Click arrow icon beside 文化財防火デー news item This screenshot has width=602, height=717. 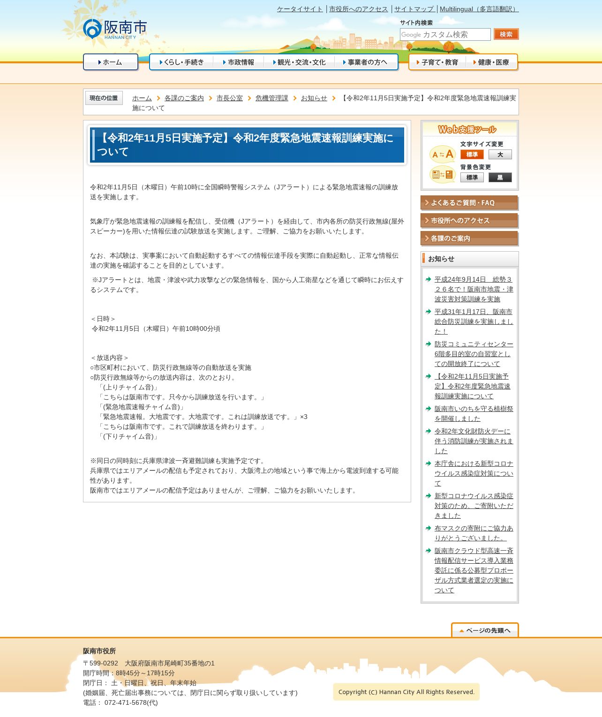click(x=429, y=431)
